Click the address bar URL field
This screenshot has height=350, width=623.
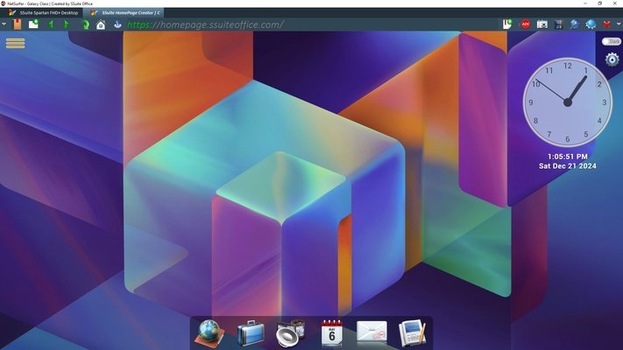click(312, 24)
